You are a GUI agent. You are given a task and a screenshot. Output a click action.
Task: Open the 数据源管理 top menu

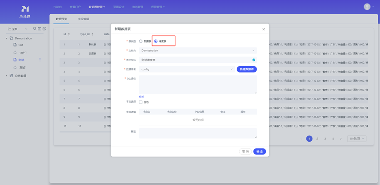tap(96, 7)
